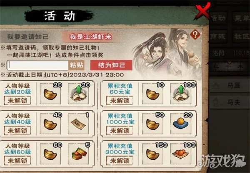Click 未解锁 button under 达到40级
The image size is (250, 173).
tap(17, 131)
